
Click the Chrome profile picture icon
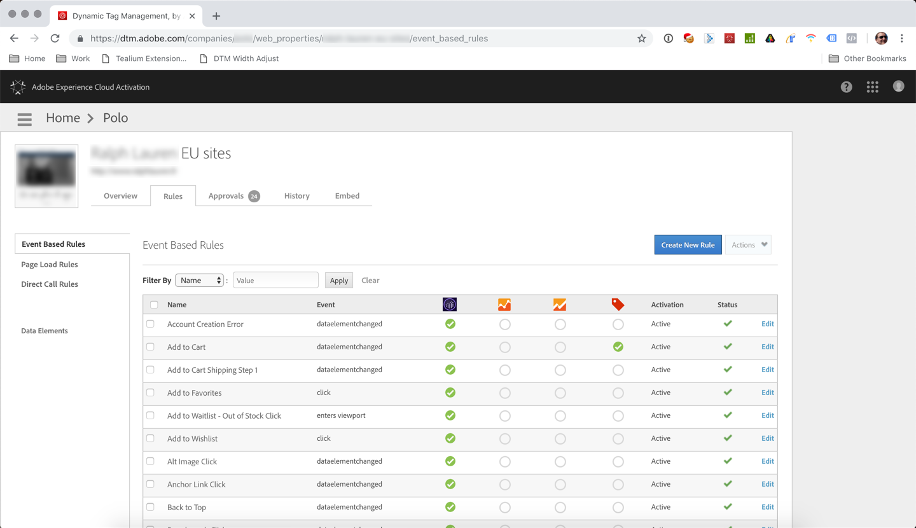tap(881, 38)
